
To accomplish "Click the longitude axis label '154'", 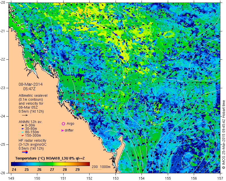I will click(x=142, y=178).
